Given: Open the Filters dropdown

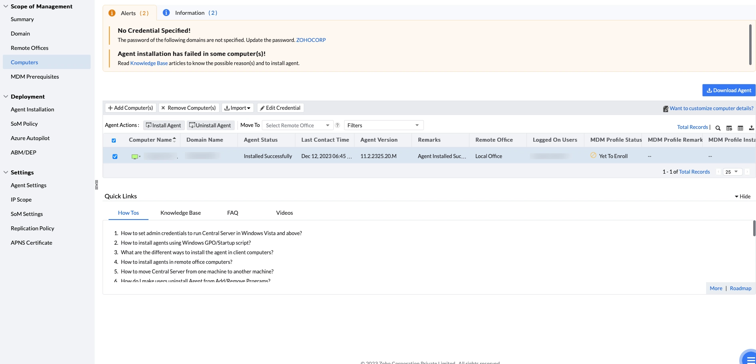Looking at the screenshot, I should [384, 125].
